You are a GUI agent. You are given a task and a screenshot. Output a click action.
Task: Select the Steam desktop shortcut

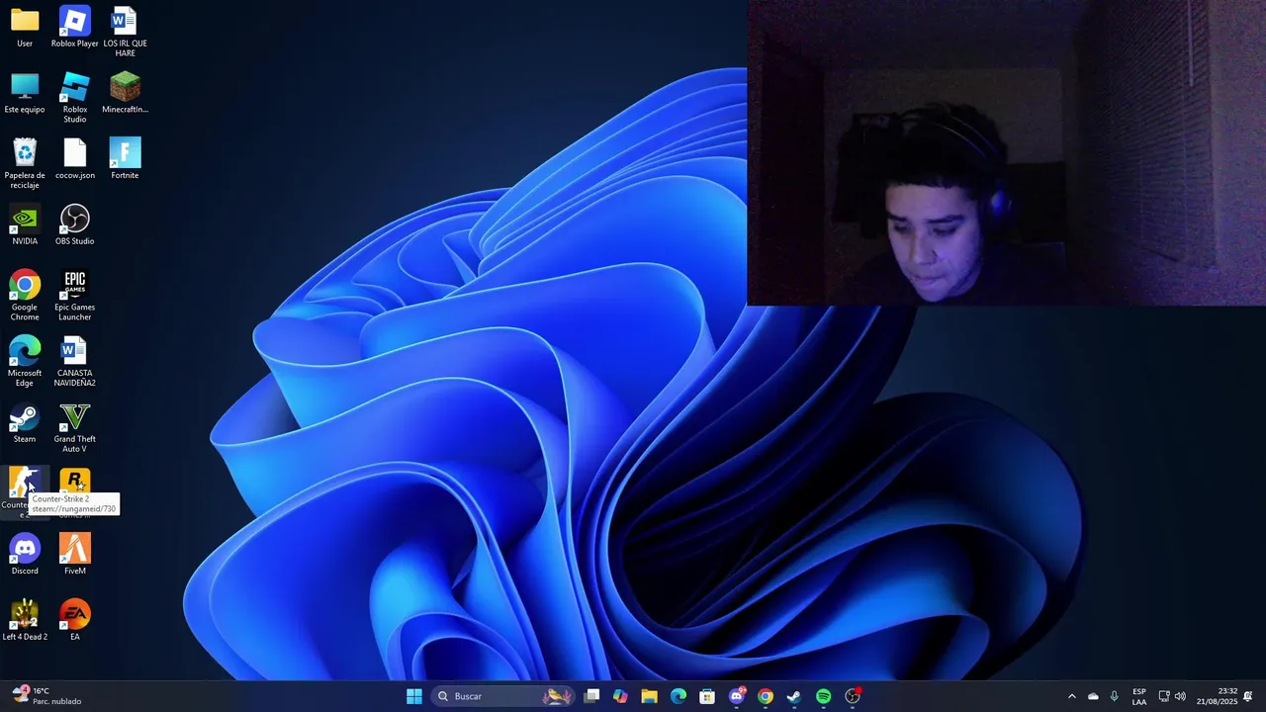[x=25, y=423]
